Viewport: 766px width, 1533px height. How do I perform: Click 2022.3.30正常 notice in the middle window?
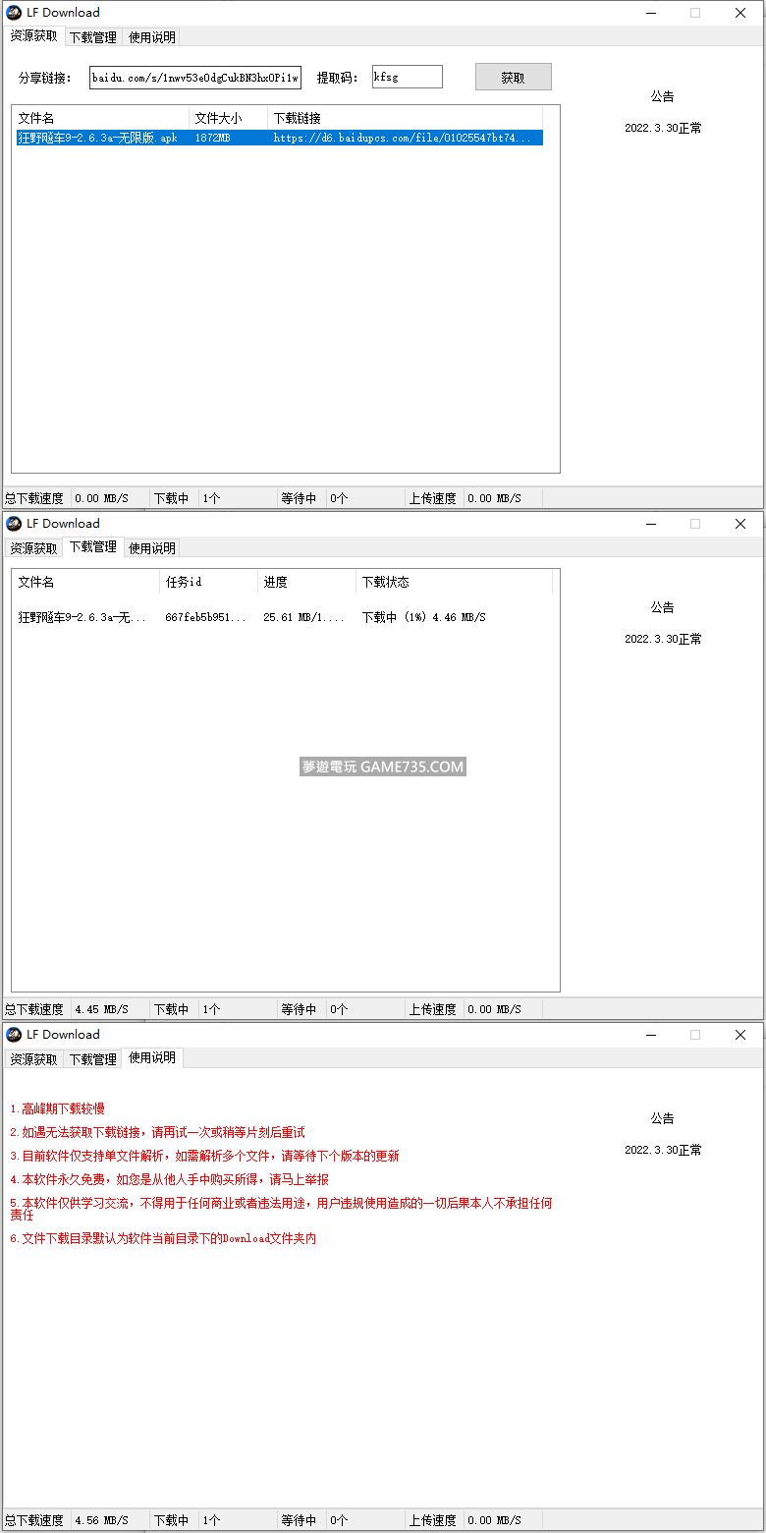663,639
